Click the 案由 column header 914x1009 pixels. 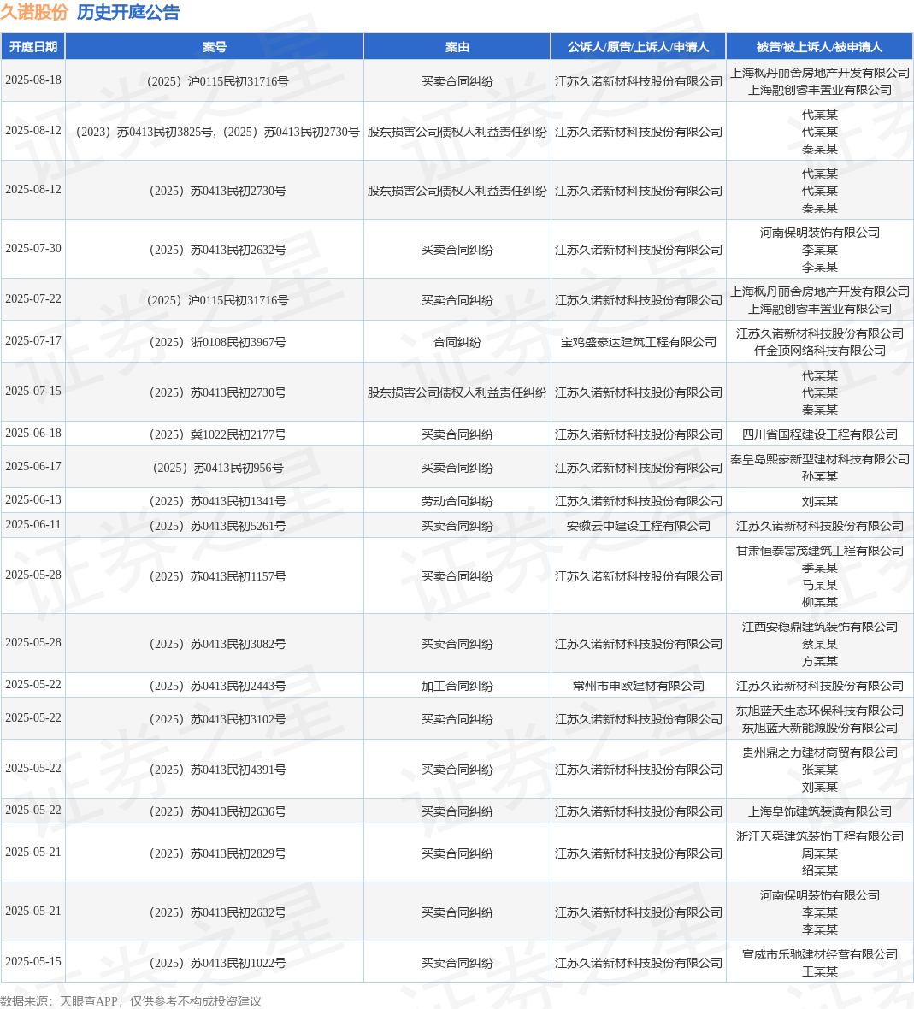tap(457, 47)
